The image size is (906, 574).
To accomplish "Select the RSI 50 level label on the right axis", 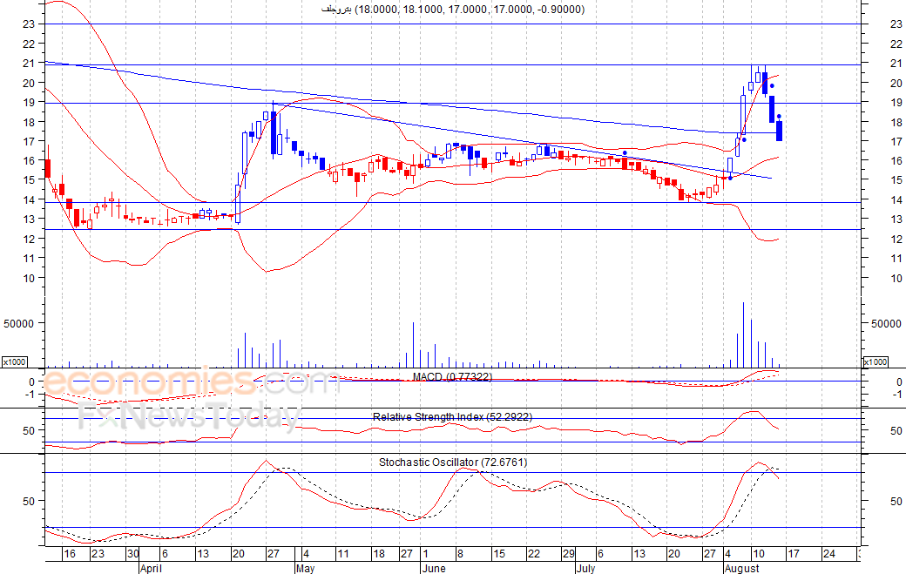I will point(896,431).
